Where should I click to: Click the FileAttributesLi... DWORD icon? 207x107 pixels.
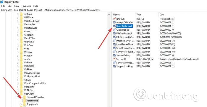114,33
